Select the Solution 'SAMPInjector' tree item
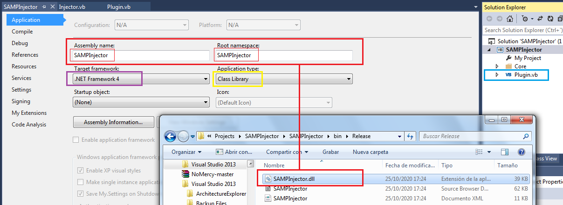The image size is (563, 205). coord(524,41)
